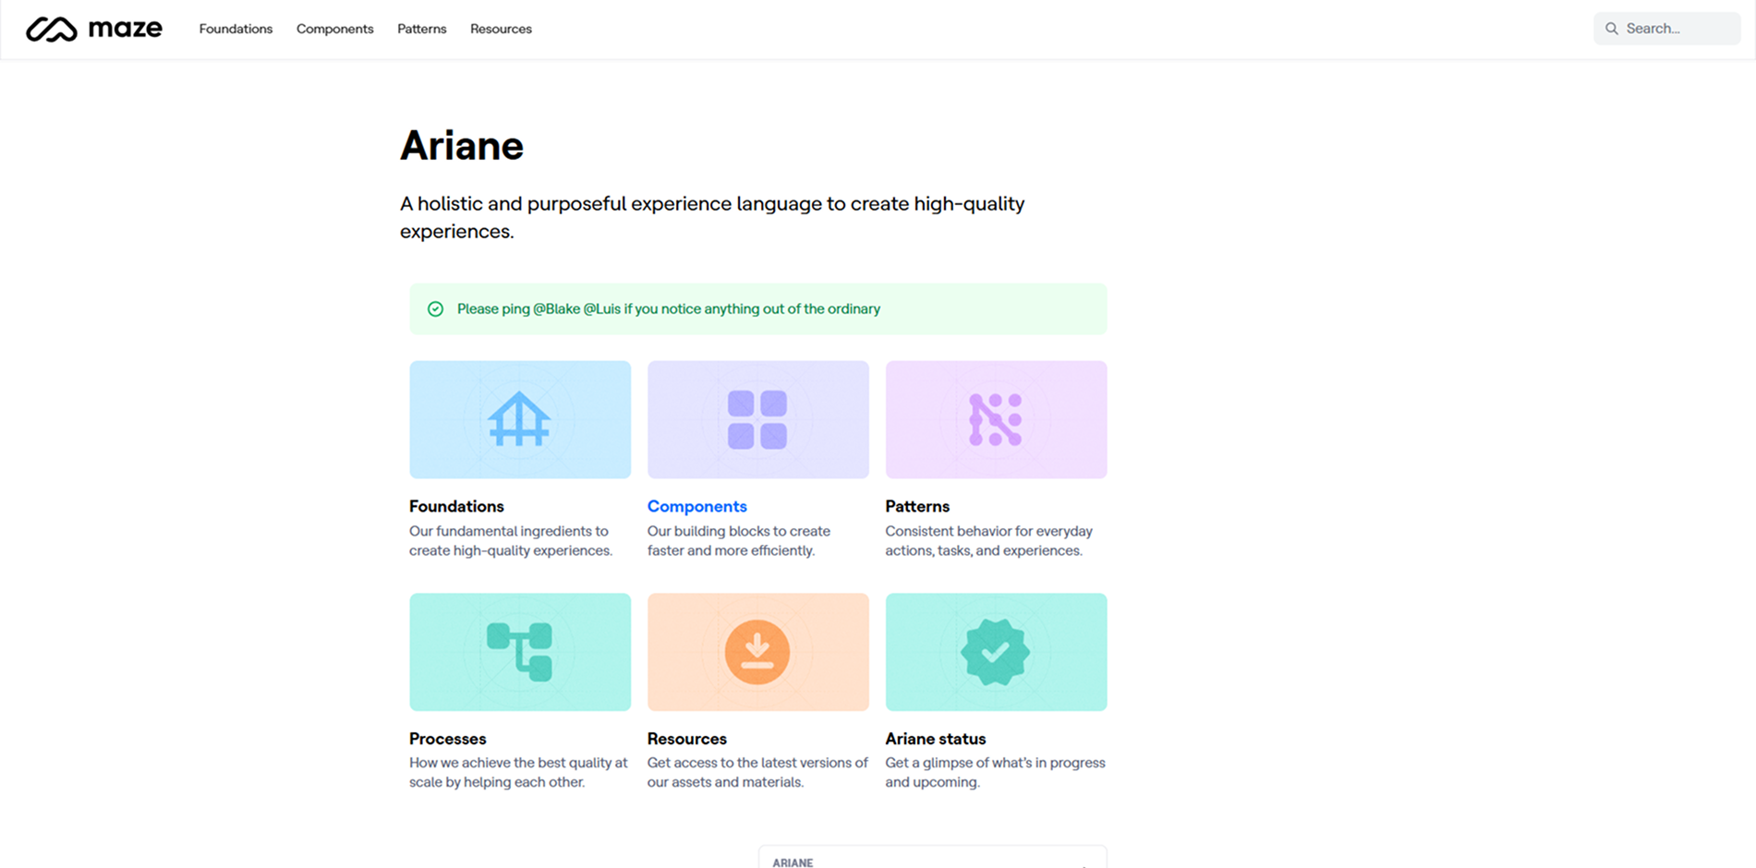1756x868 pixels.
Task: Open the Components card thumbnail with grid icon
Action: 758,419
